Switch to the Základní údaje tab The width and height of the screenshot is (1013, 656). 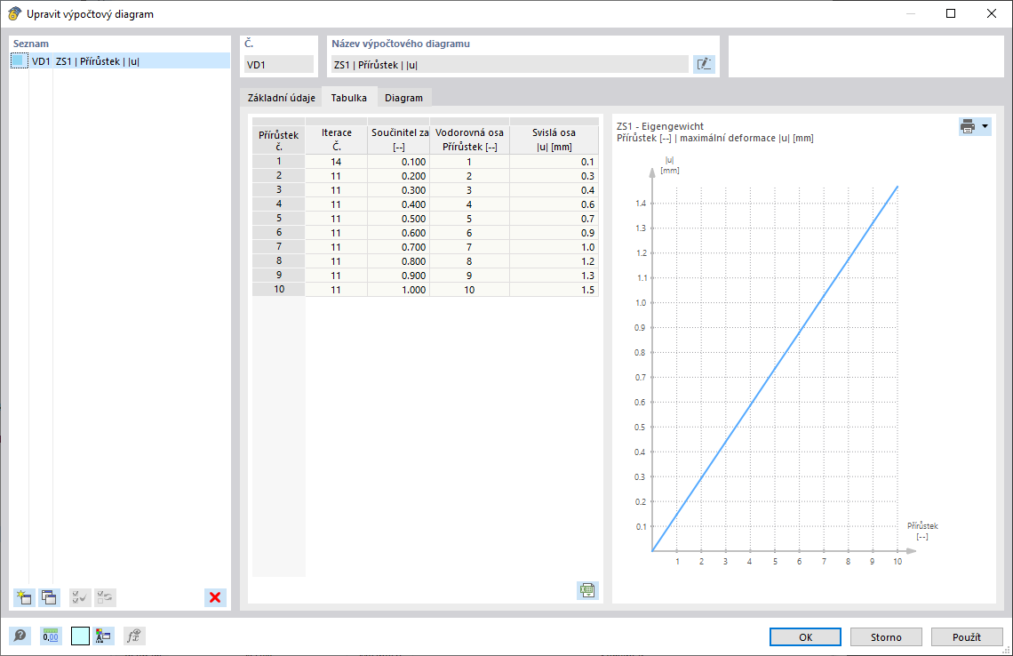click(x=280, y=97)
